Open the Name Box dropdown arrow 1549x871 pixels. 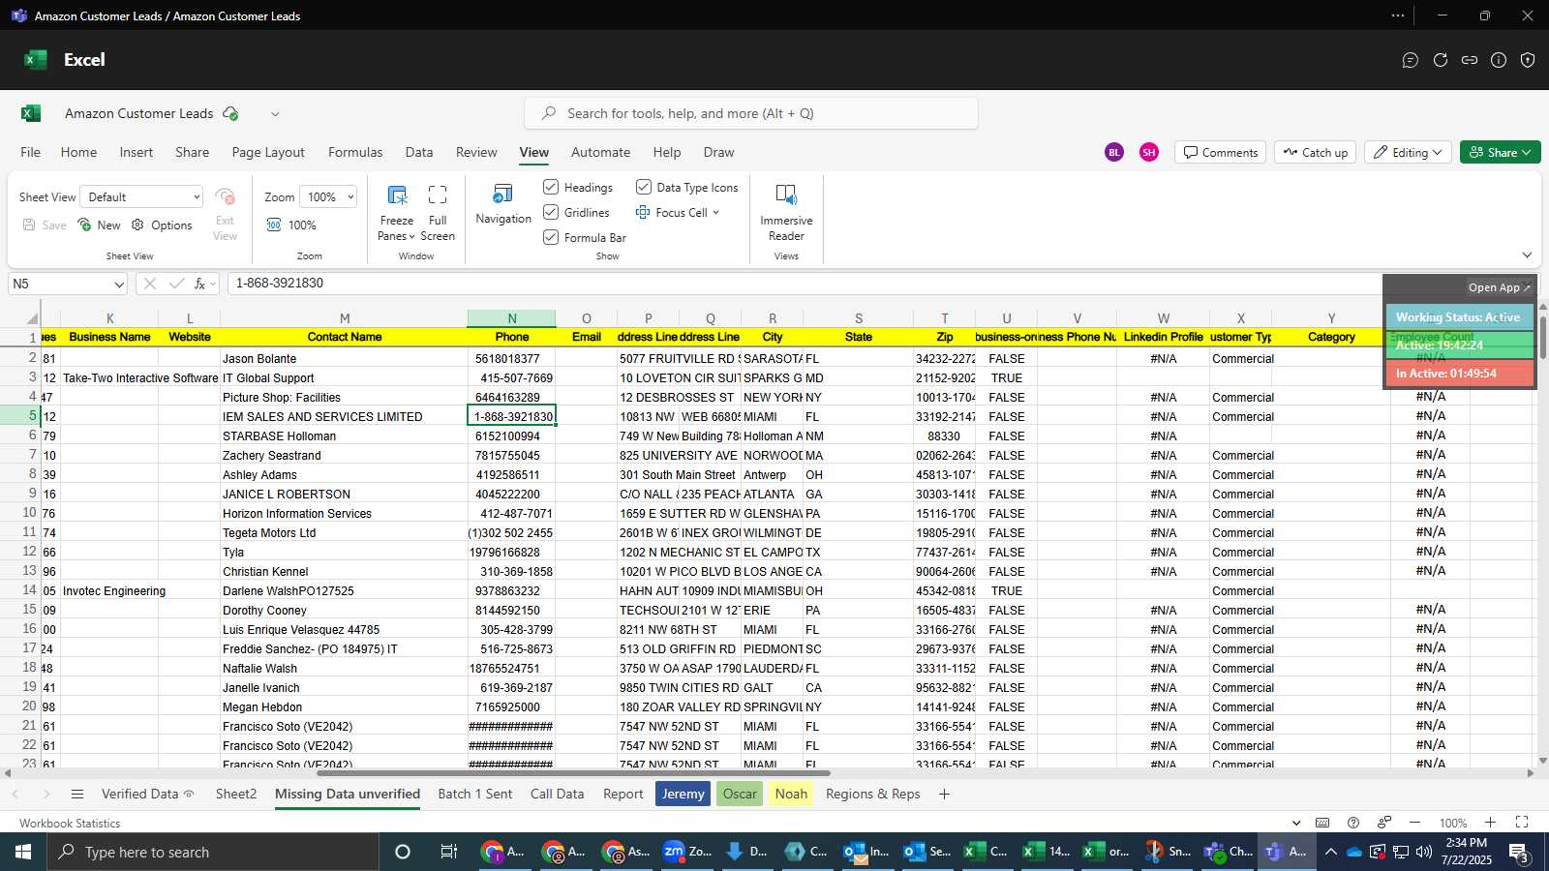coord(119,285)
